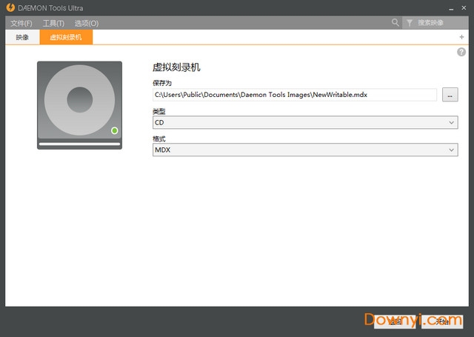Click the 类型 label
Viewport: 474px width, 337px height.
click(159, 111)
